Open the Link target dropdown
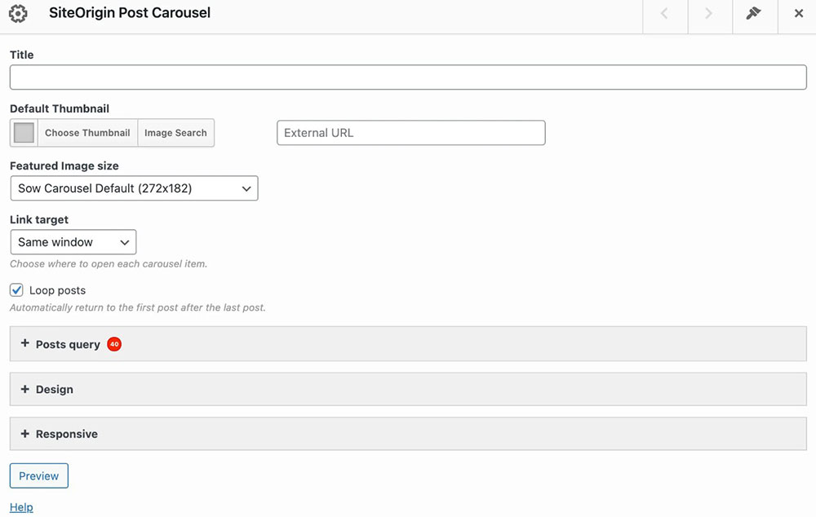 pyautogui.click(x=73, y=242)
